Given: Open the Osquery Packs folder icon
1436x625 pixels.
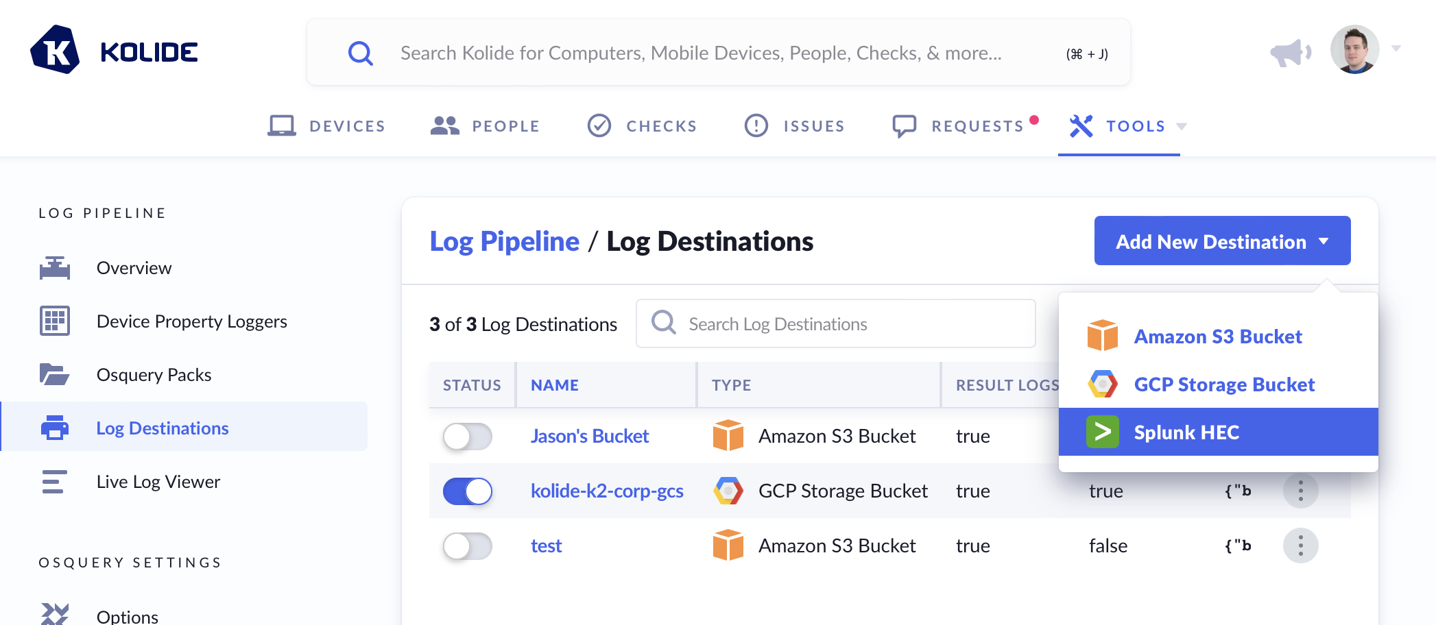Looking at the screenshot, I should (55, 375).
